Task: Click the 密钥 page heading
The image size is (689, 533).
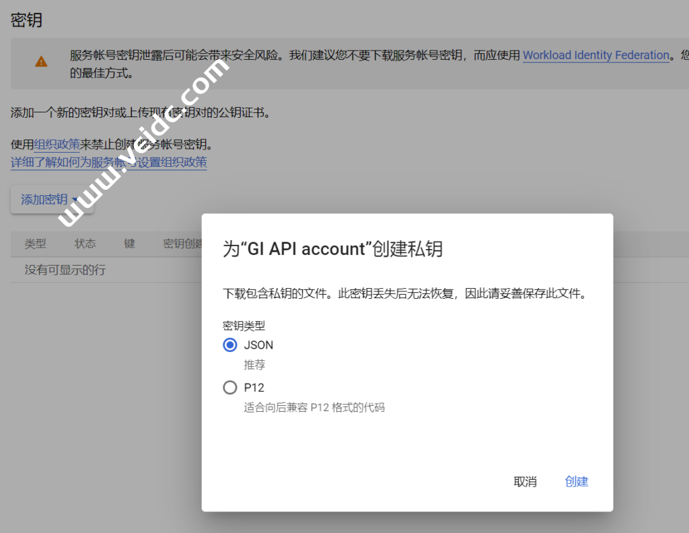Action: (27, 20)
